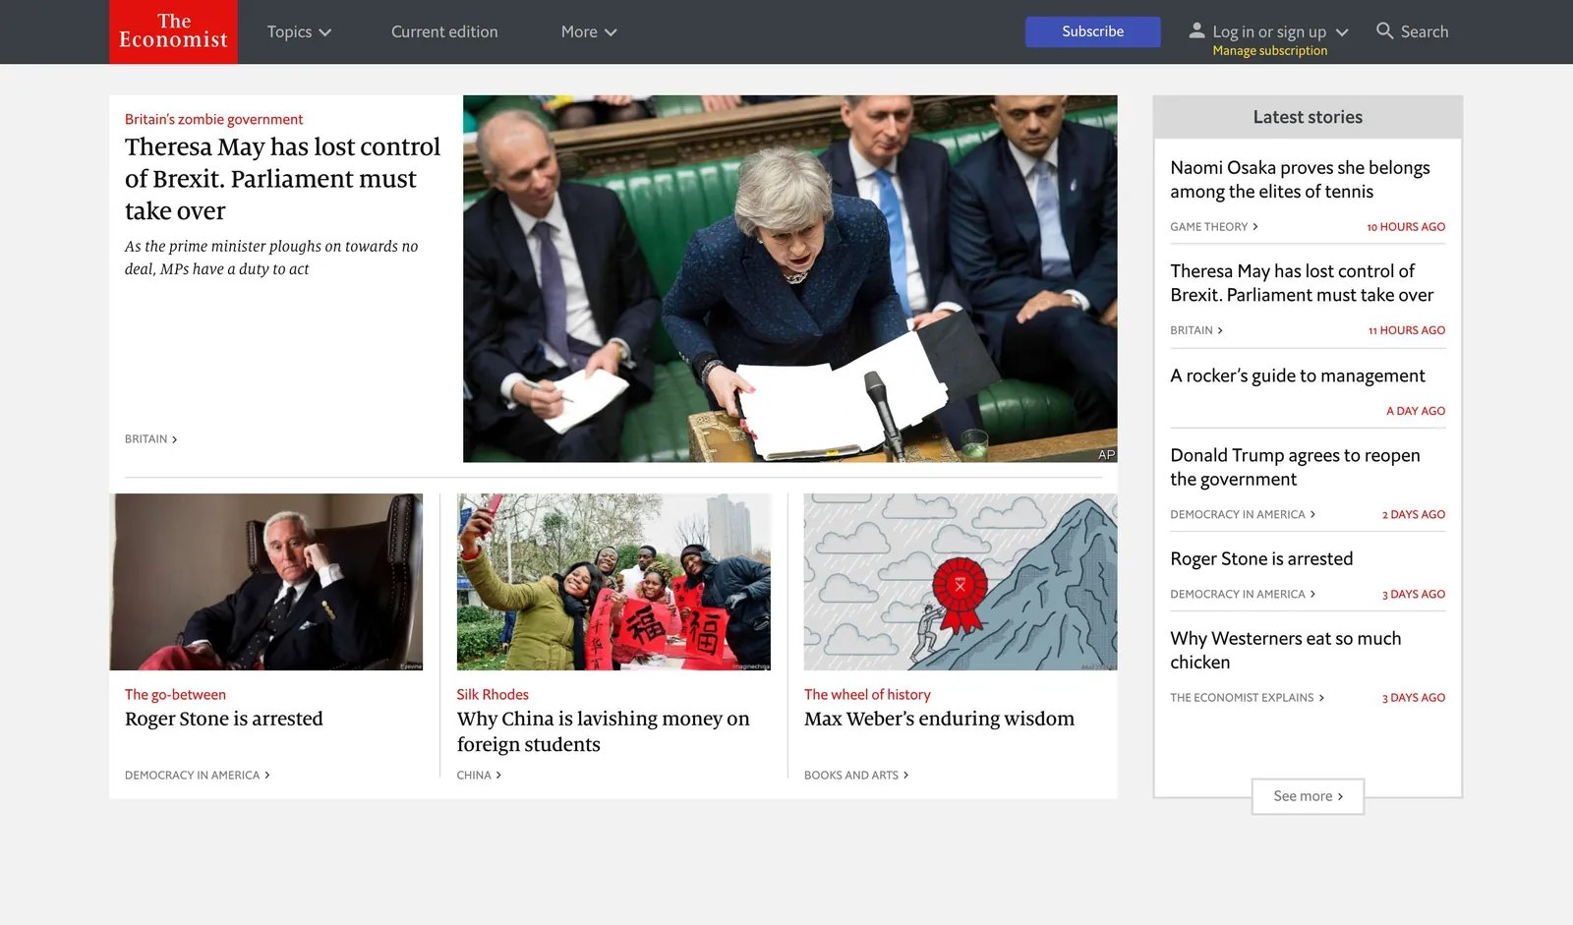This screenshot has height=925, width=1573.
Task: Open Why Westerners eat so much chicken
Action: (x=1285, y=650)
